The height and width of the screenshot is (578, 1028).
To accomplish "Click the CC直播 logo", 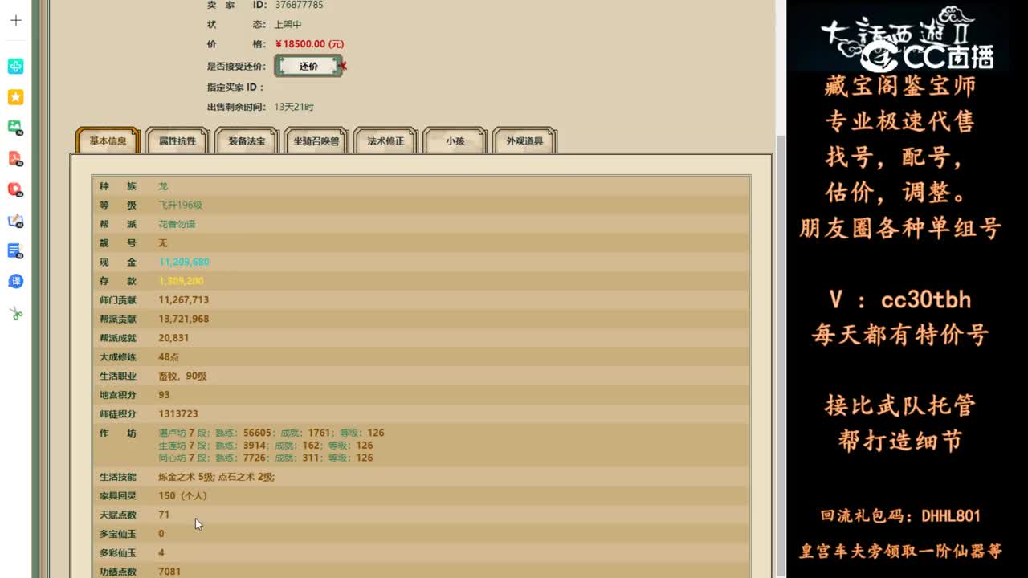I will pyautogui.click(x=928, y=56).
